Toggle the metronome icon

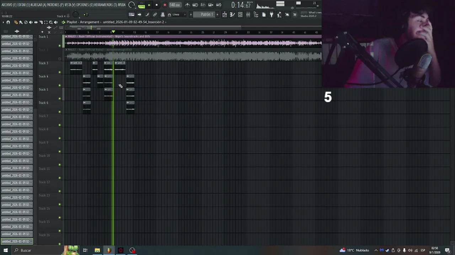point(187,5)
